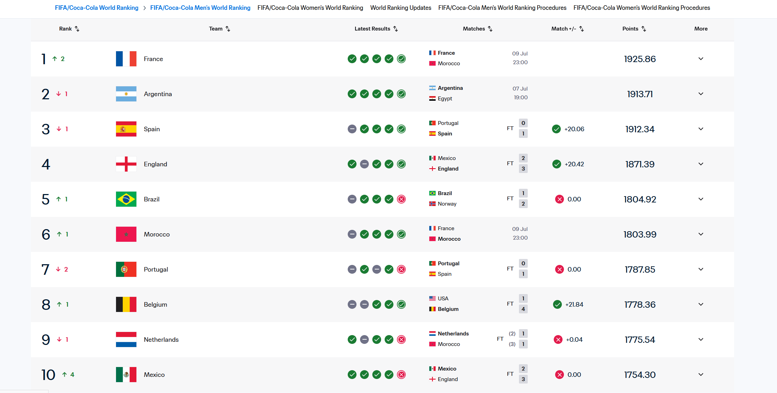Click the France flag in row 1
The width and height of the screenshot is (777, 393).
[x=126, y=59]
